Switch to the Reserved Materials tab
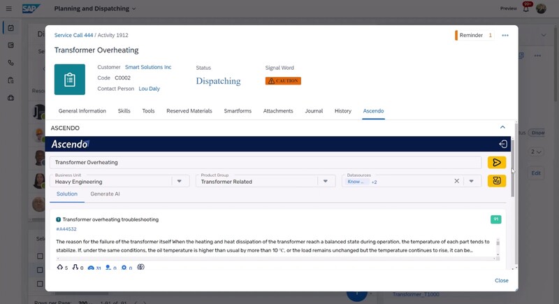The image size is (559, 304). click(x=189, y=111)
